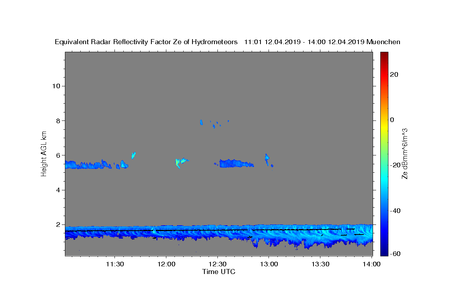Click the height tick label "10"
The image size is (461, 307).
point(56,86)
